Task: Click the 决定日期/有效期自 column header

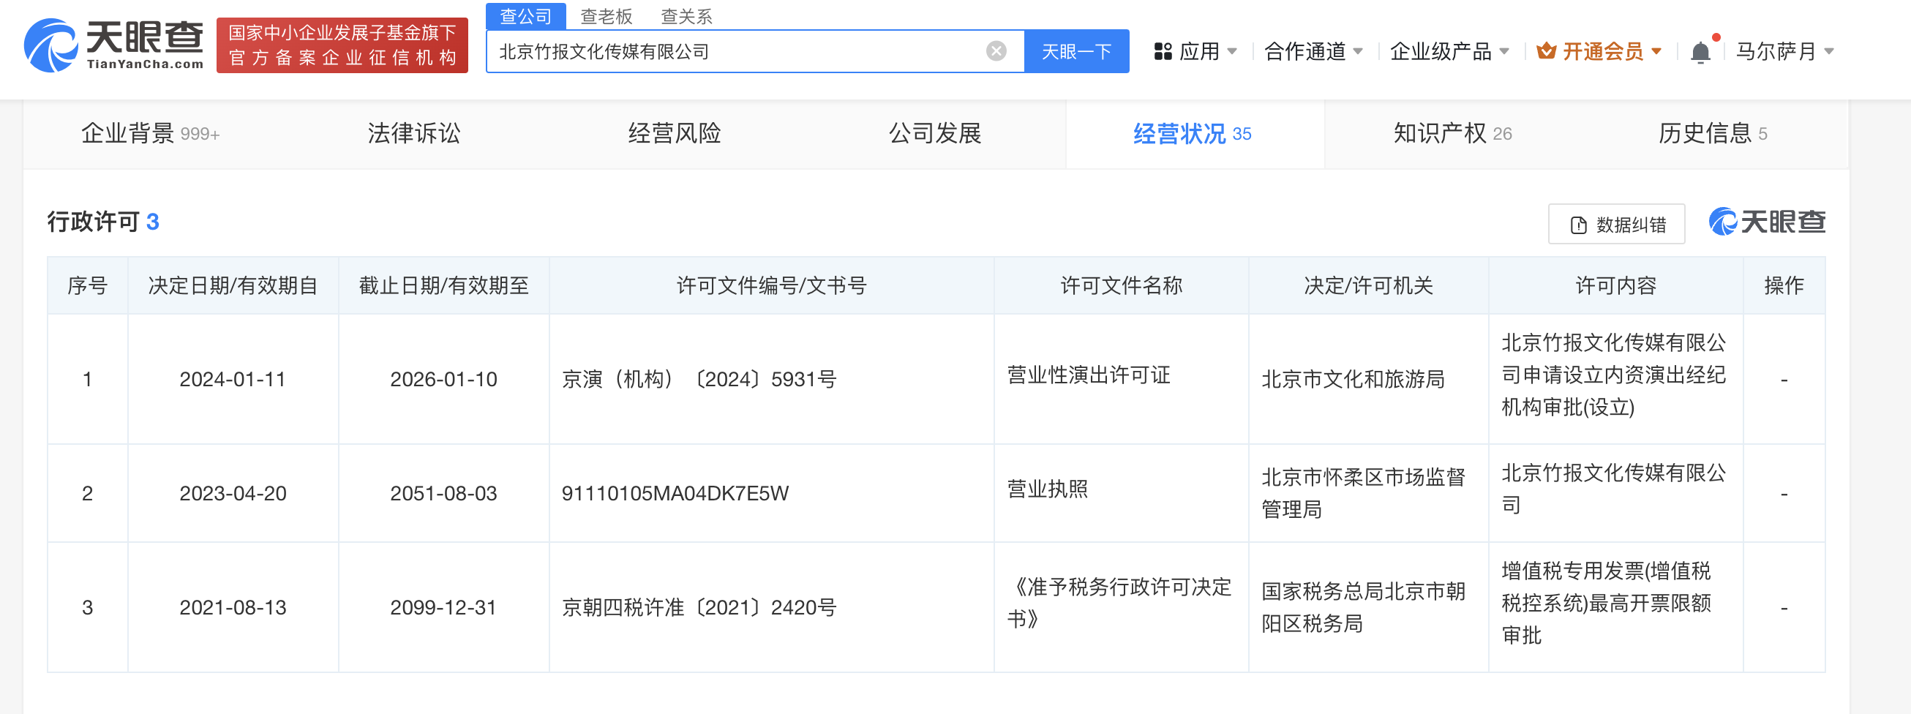Action: tap(232, 285)
